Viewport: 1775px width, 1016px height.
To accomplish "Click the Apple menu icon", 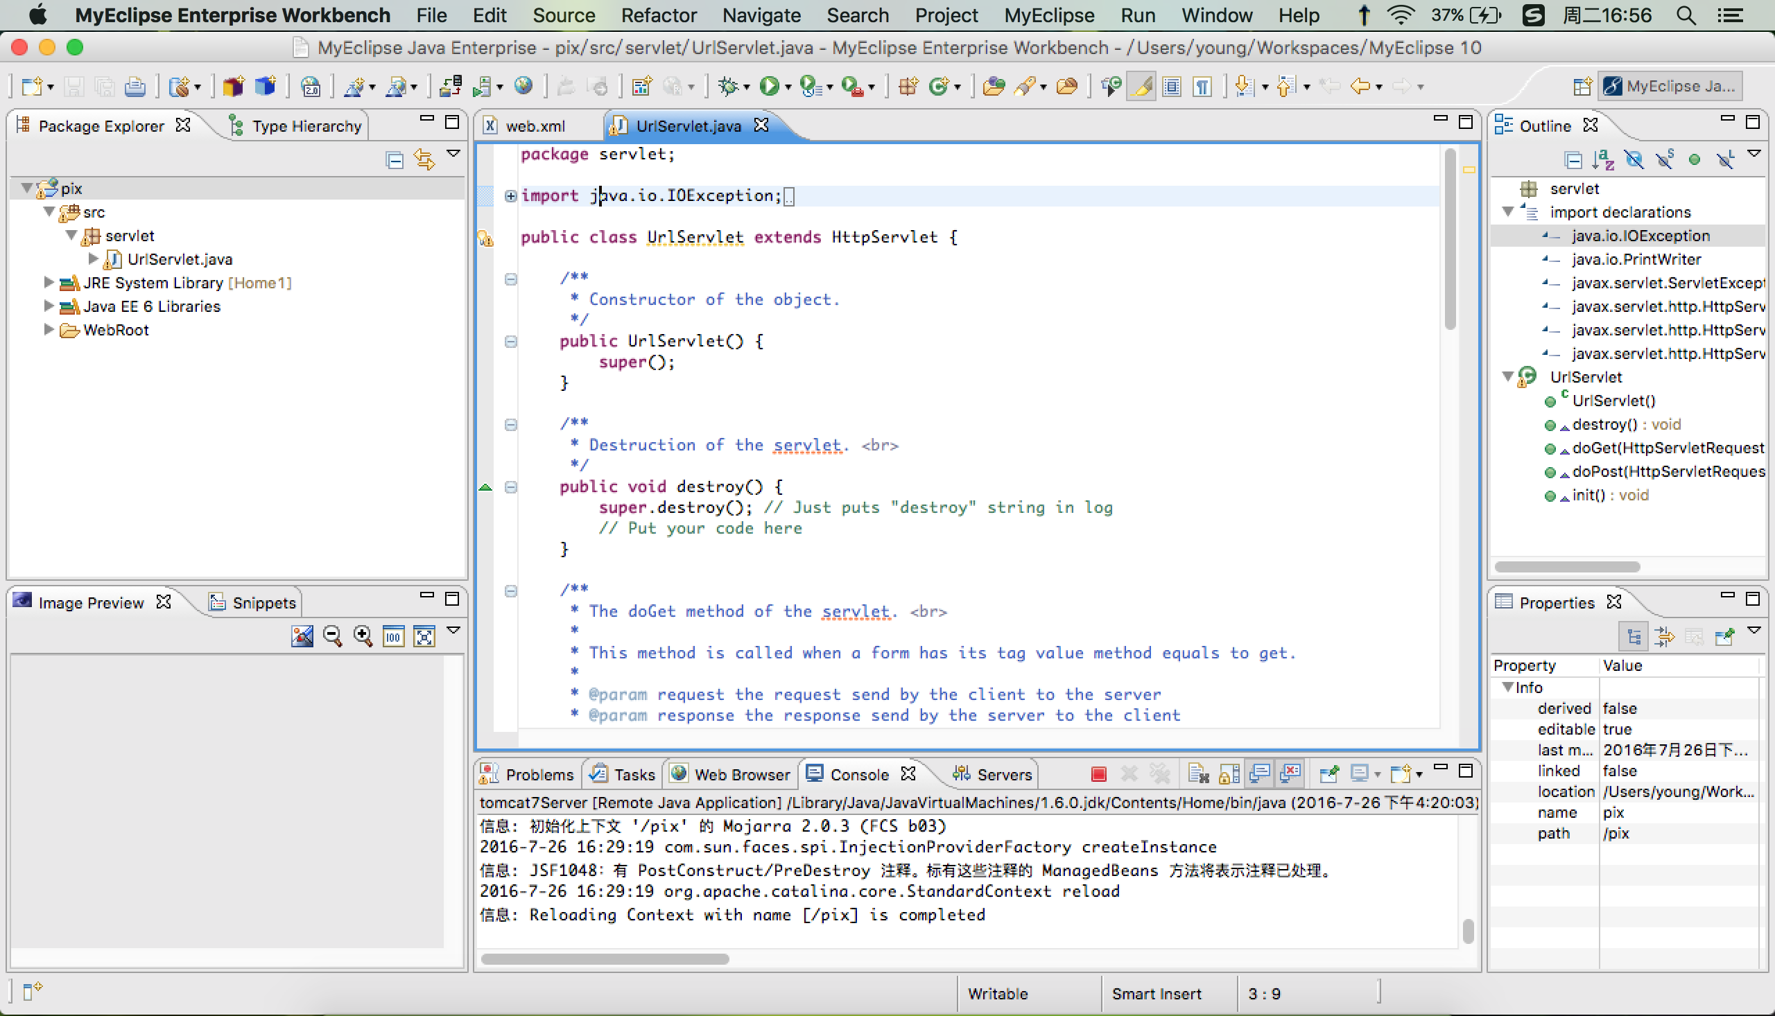I will 38,15.
